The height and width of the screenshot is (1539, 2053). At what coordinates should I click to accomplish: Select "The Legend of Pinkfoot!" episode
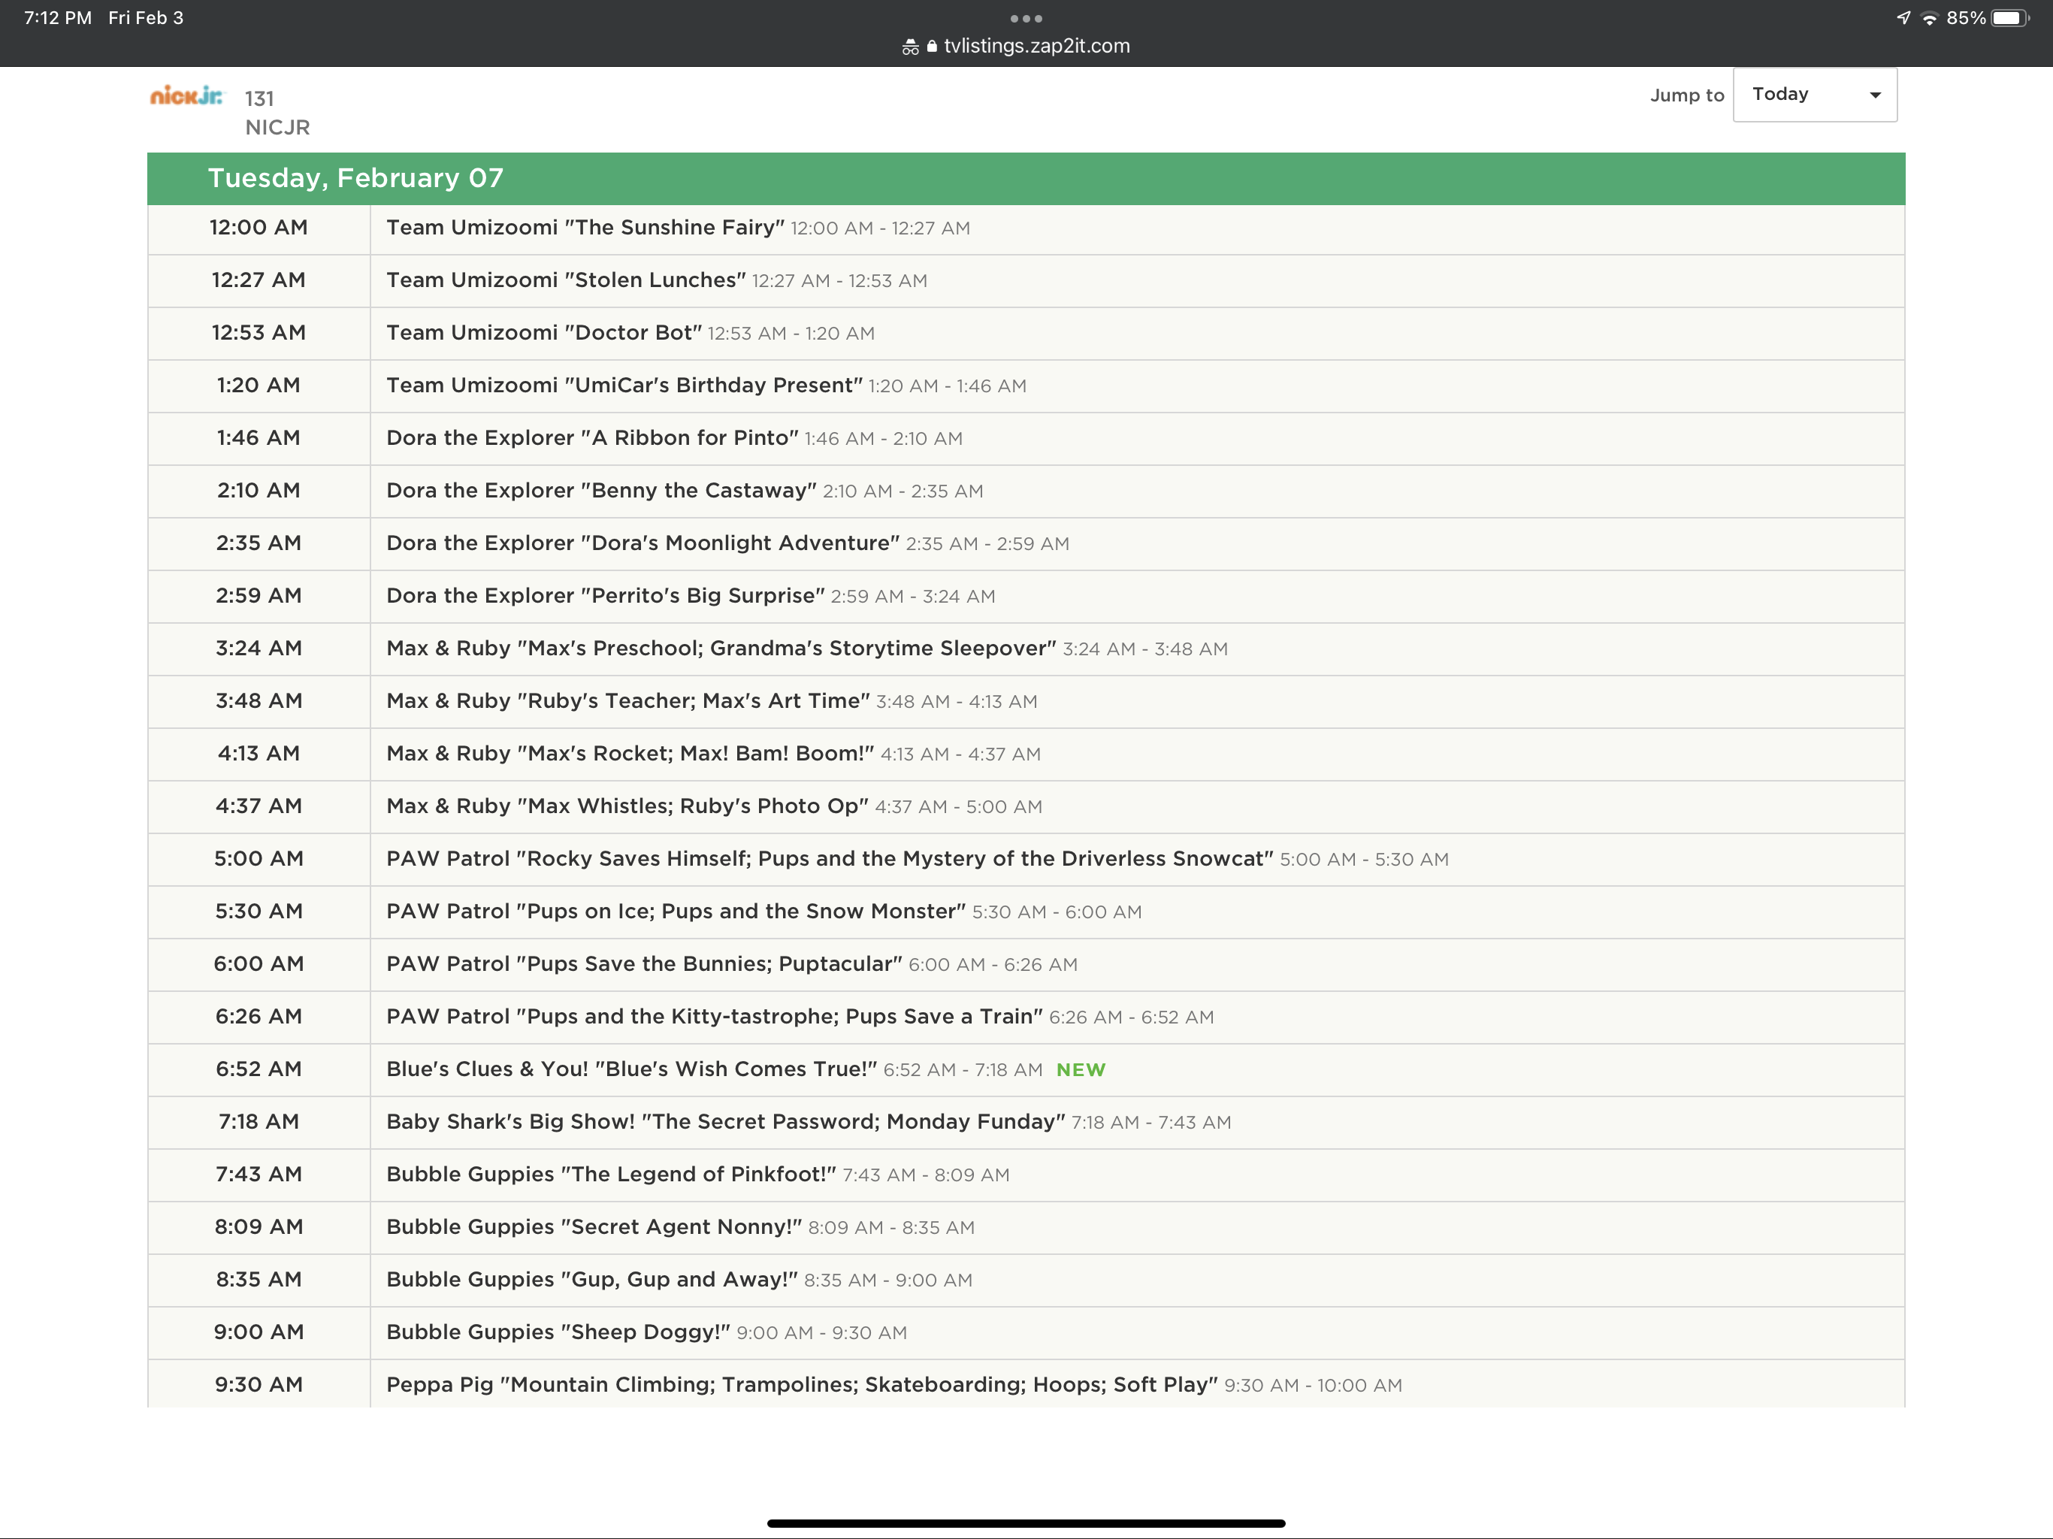(611, 1175)
